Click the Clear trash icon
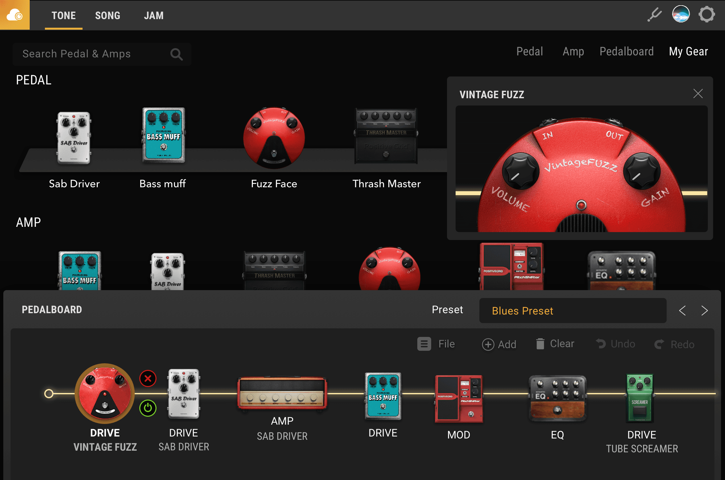725x480 pixels. point(540,344)
